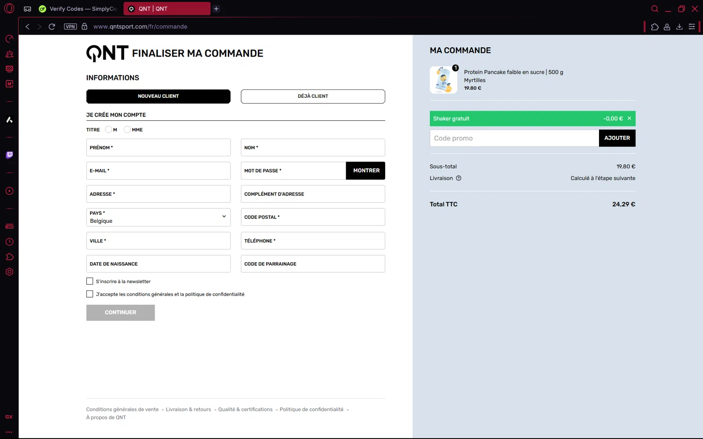The width and height of the screenshot is (703, 439).
Task: Switch to Déjà Client tab
Action: (x=313, y=96)
